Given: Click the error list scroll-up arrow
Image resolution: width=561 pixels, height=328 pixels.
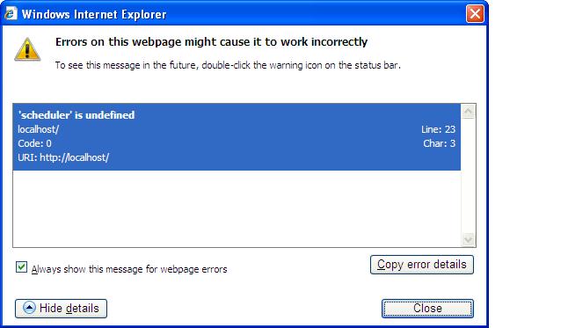Looking at the screenshot, I should point(468,112).
